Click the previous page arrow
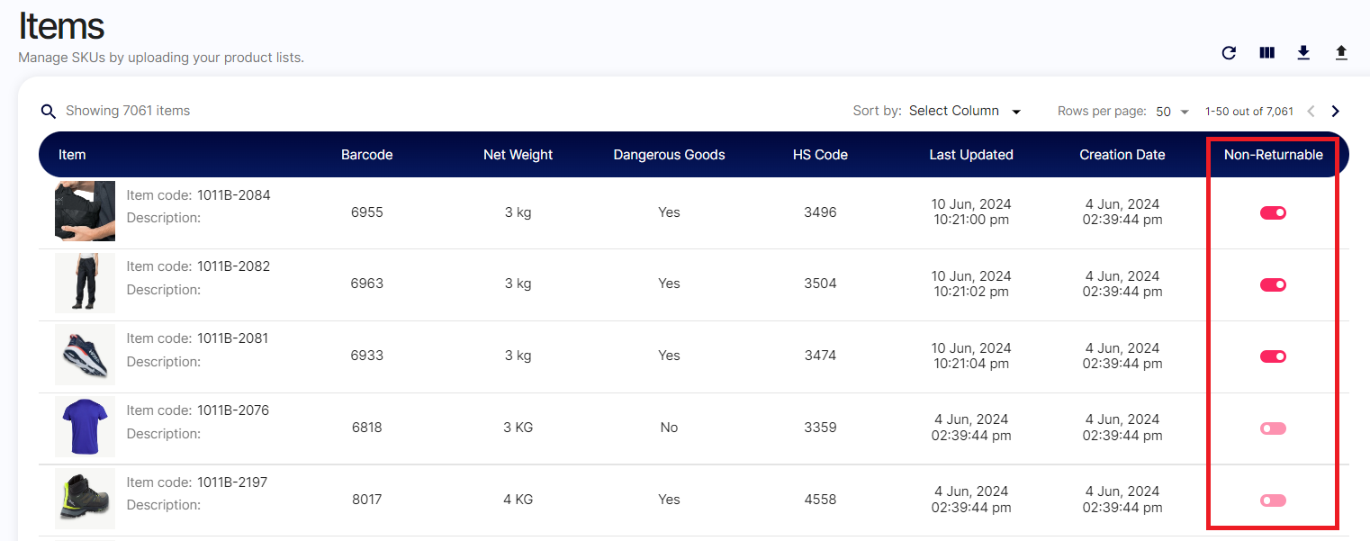1370x541 pixels. coord(1311,112)
